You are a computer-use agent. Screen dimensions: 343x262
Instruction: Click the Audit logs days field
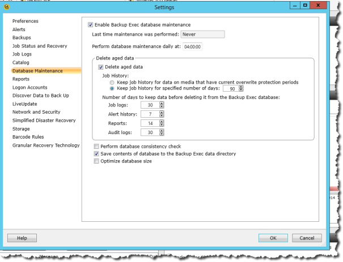click(x=150, y=132)
